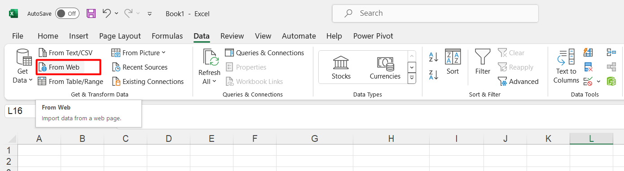
Task: Open Text to Columns tool
Action: (x=566, y=66)
